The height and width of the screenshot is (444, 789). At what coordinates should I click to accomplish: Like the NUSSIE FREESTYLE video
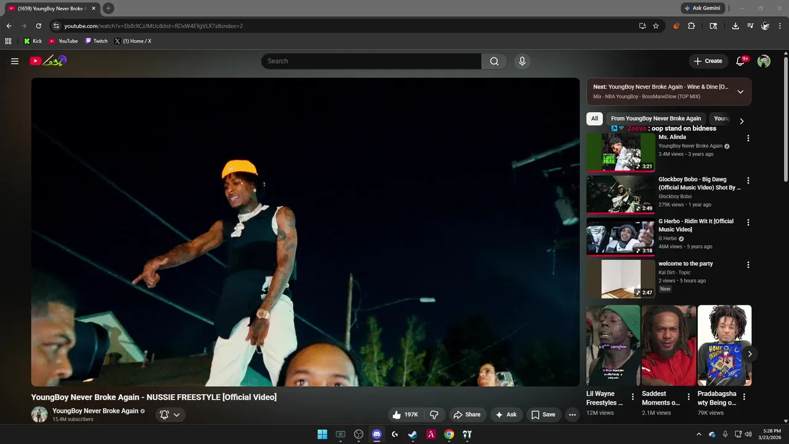pos(405,414)
